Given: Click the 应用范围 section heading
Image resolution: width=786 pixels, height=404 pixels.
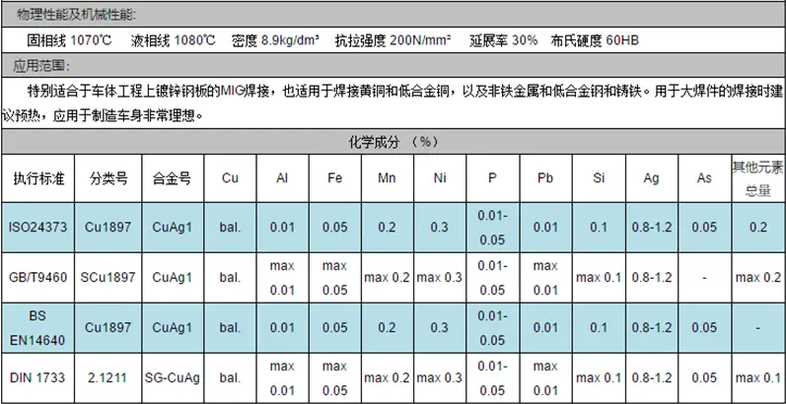Looking at the screenshot, I should point(40,65).
